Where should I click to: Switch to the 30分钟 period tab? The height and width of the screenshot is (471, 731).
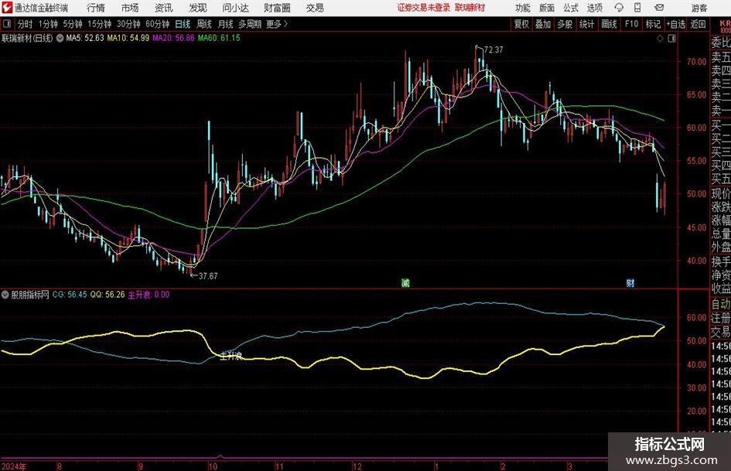tap(128, 24)
